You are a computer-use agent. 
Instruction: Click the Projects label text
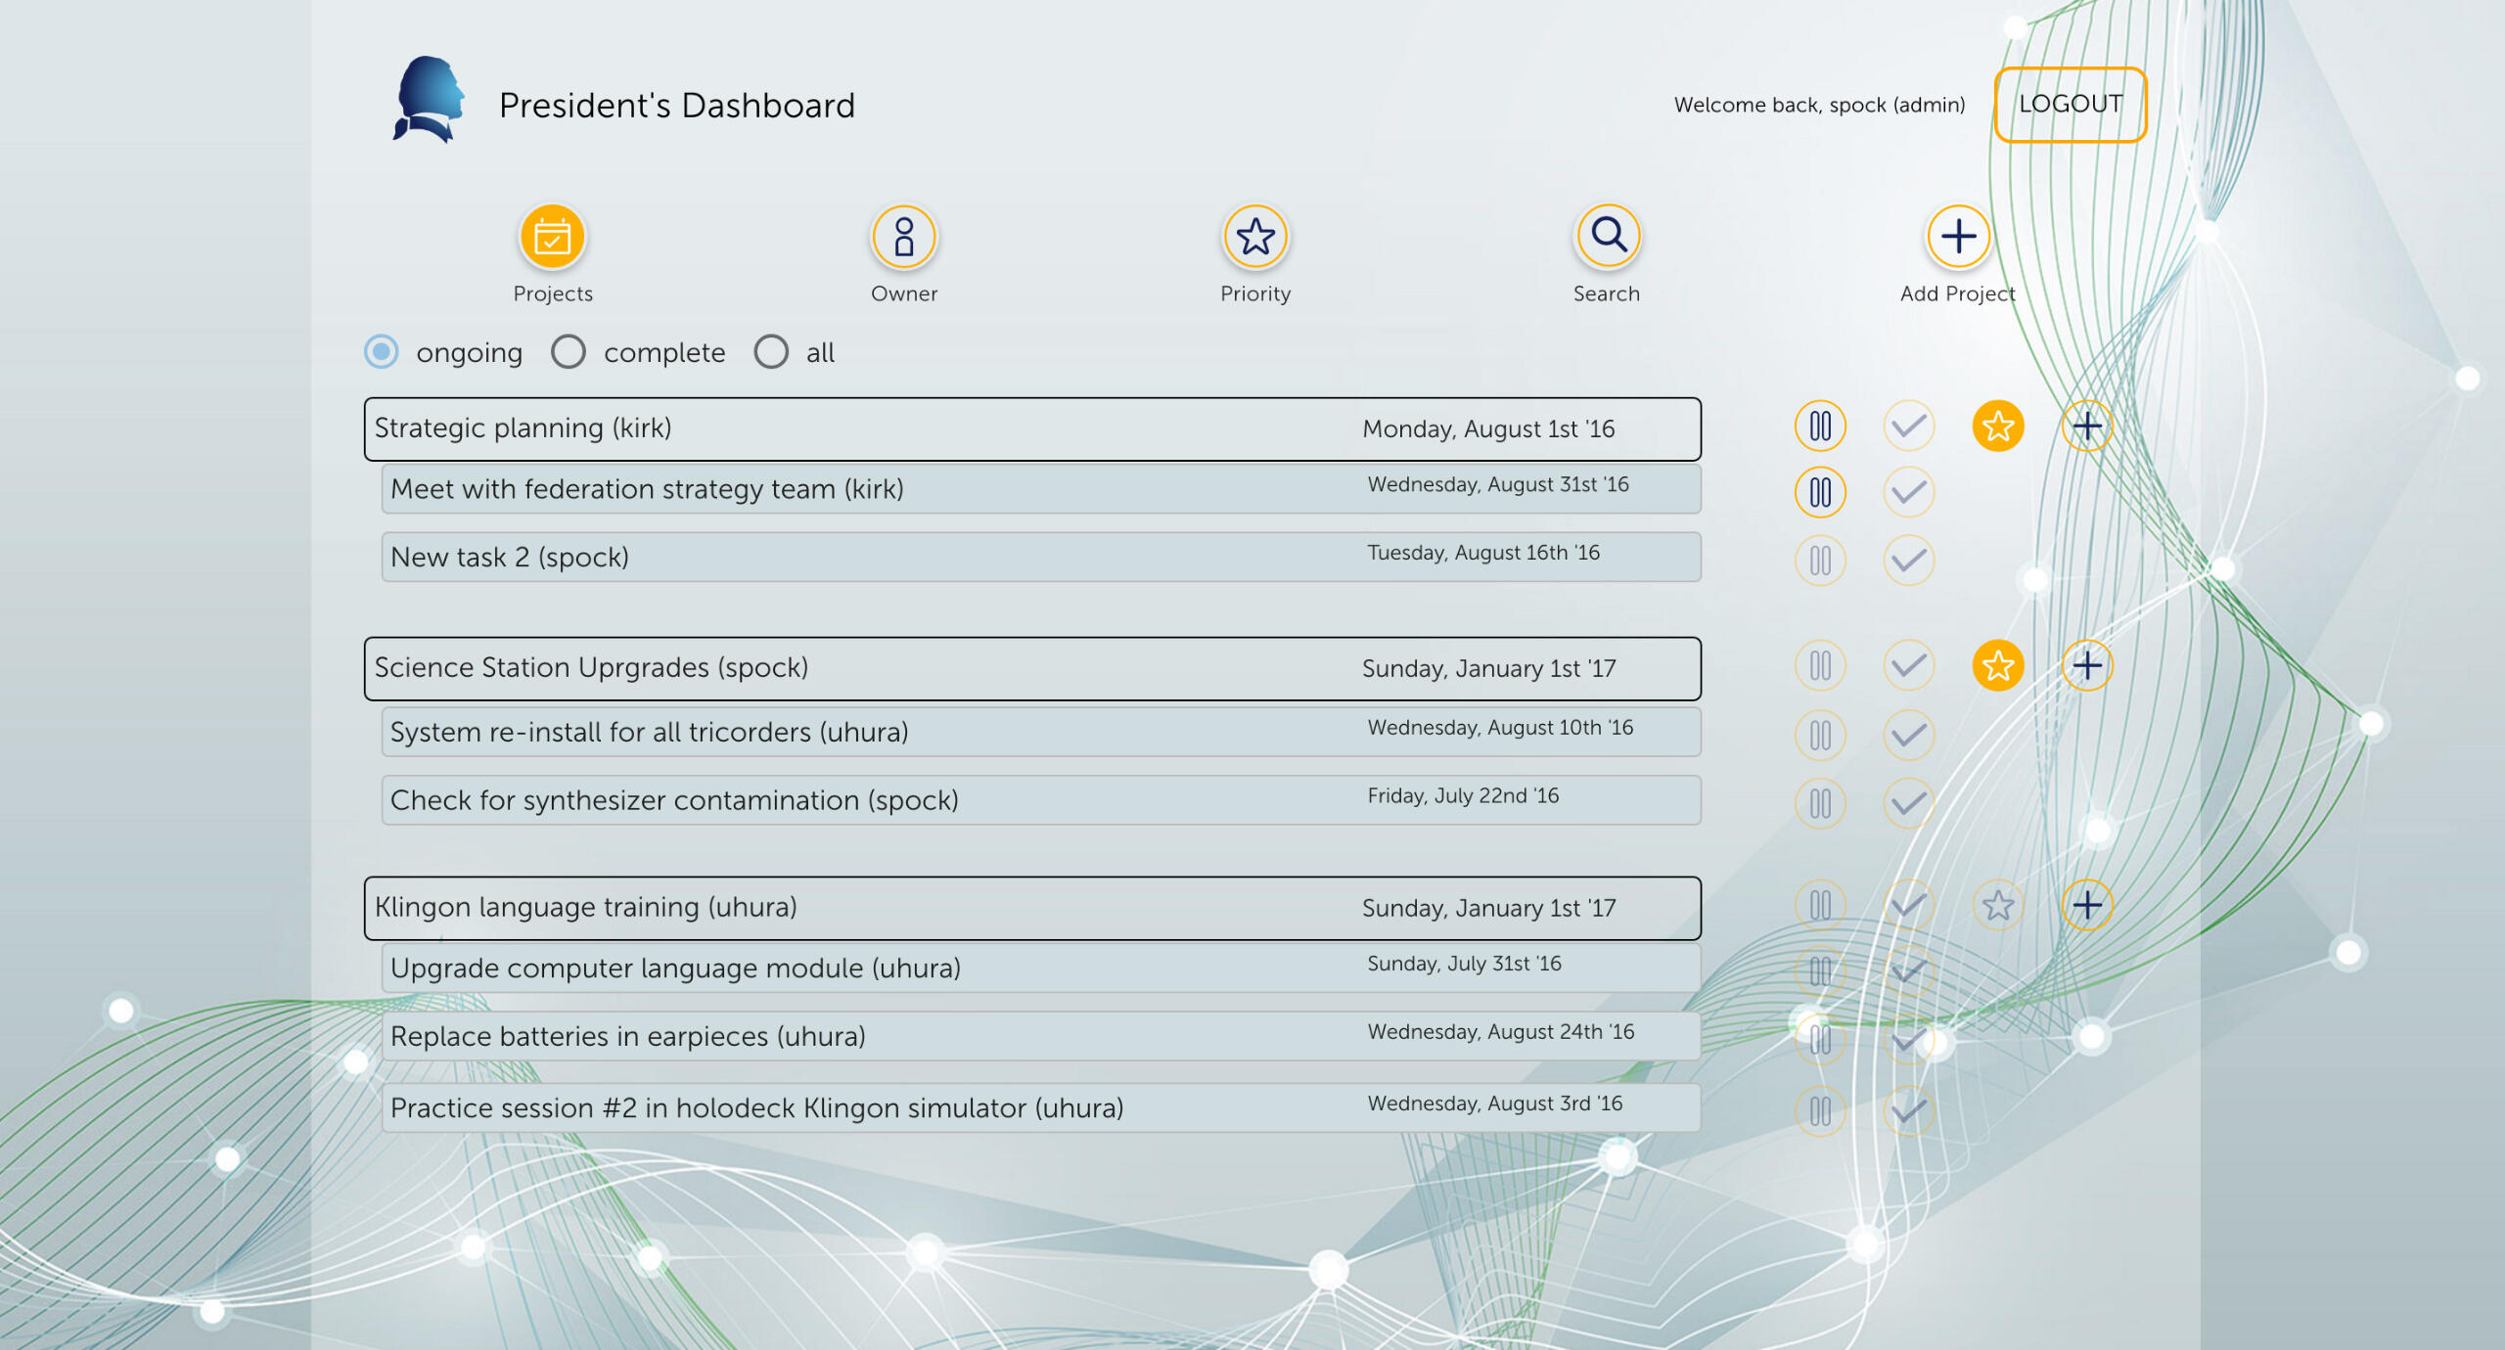tap(553, 293)
